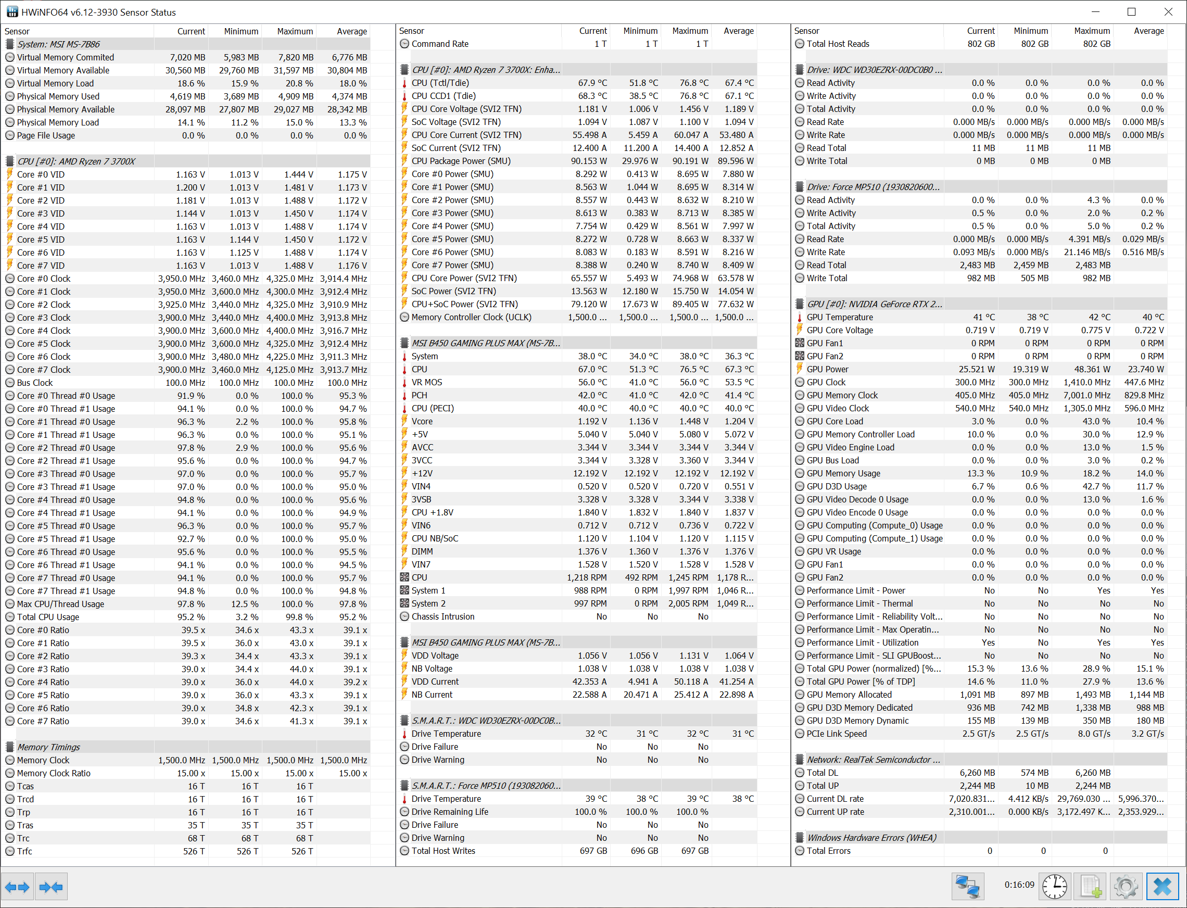
Task: Start sensor logging with file-plus icon
Action: click(x=1090, y=887)
